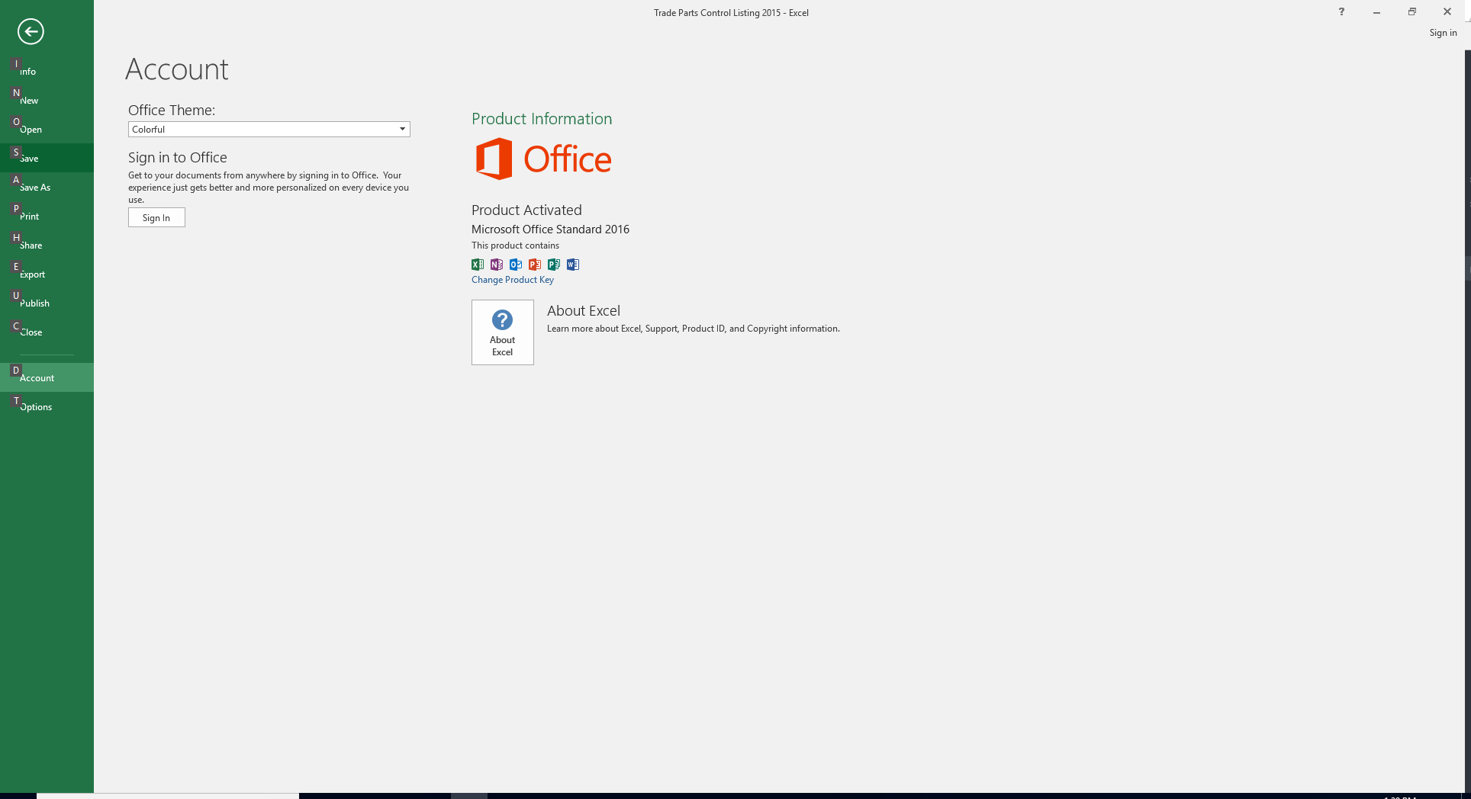Click the Colorful theme combo box
Viewport: 1471px width, 799px height.
point(269,129)
